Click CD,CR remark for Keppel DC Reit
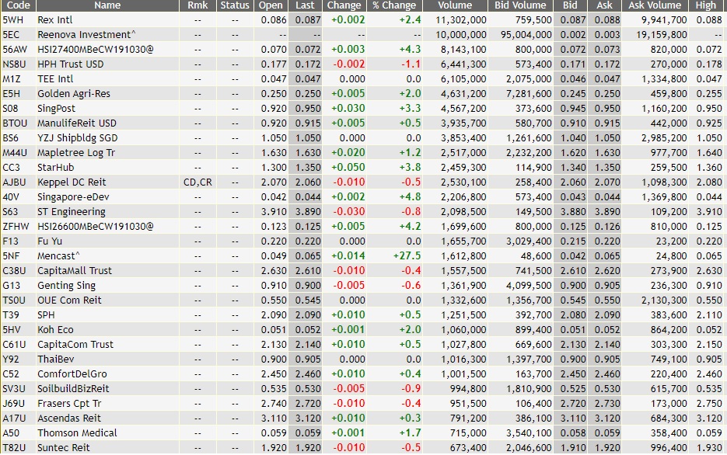 coord(198,182)
